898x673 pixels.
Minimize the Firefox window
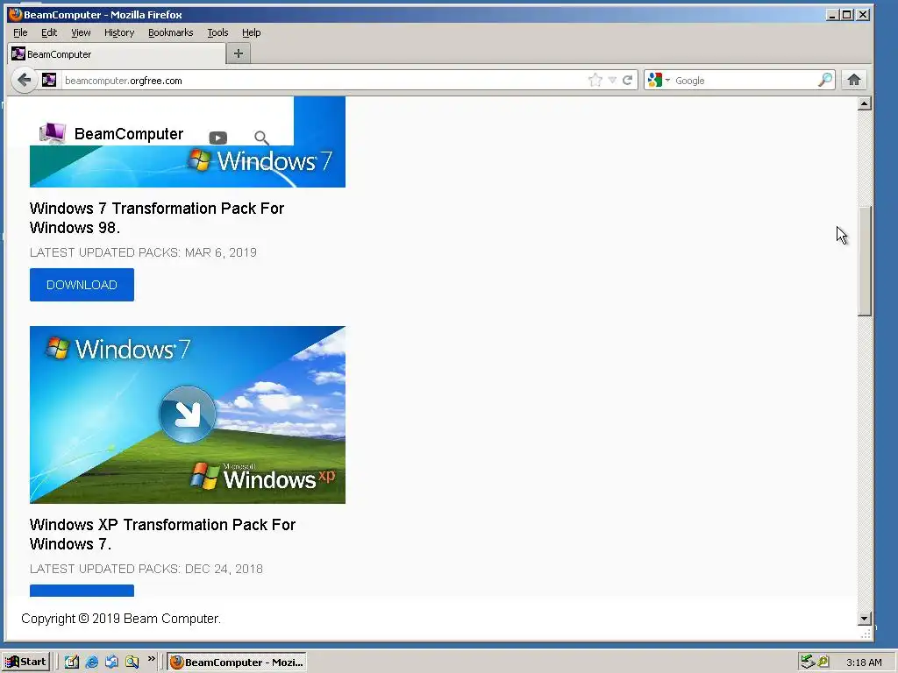tap(833, 15)
